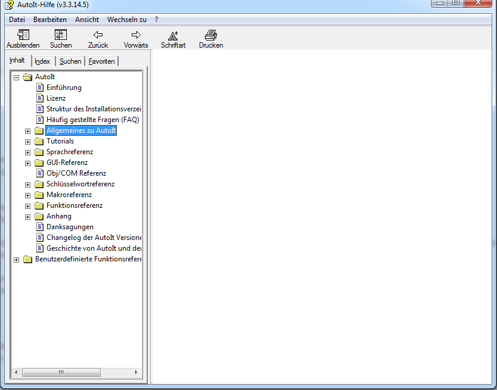497x390 pixels.
Task: Open the Bearbeiten menu
Action: [x=50, y=20]
